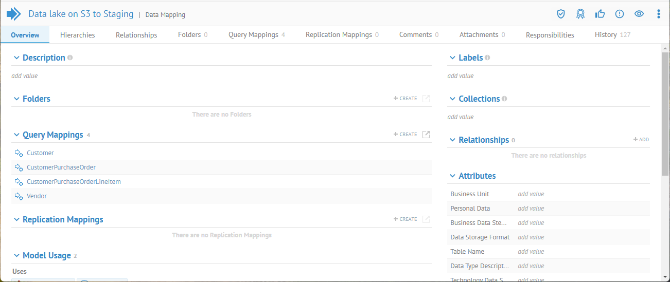
Task: Create a new Folder
Action: click(405, 99)
